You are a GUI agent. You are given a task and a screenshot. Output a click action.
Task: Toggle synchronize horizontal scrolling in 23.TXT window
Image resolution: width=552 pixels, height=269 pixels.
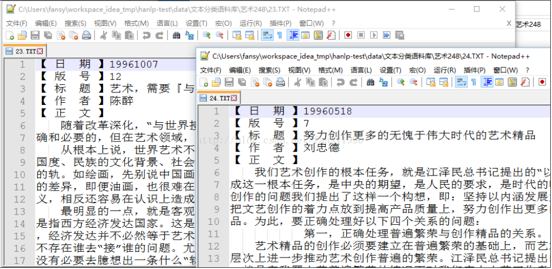[x=249, y=35]
